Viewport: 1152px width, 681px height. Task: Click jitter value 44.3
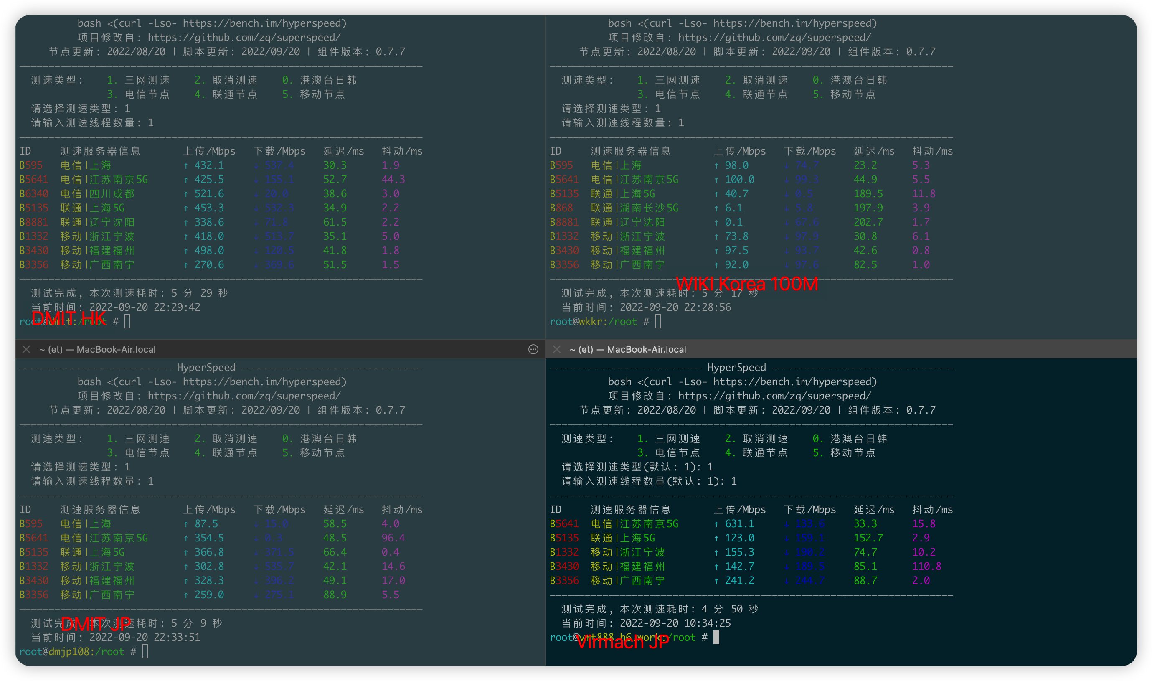393,179
